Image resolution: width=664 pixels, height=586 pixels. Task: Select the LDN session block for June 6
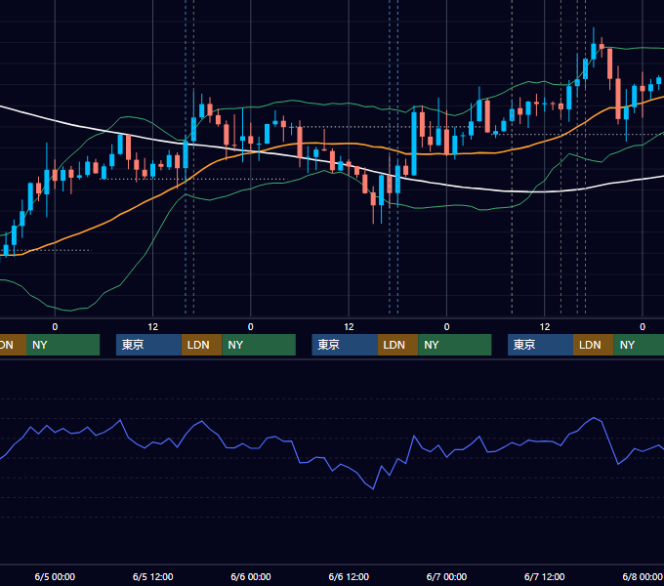(x=397, y=345)
